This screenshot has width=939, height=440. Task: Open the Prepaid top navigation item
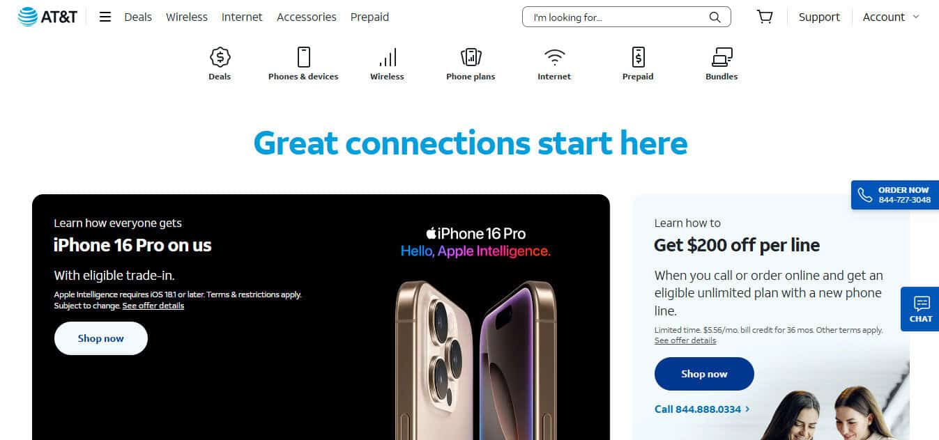(369, 17)
